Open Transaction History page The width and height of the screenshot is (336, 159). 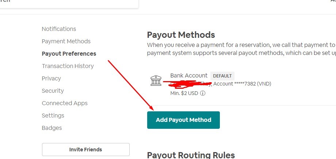click(x=68, y=66)
